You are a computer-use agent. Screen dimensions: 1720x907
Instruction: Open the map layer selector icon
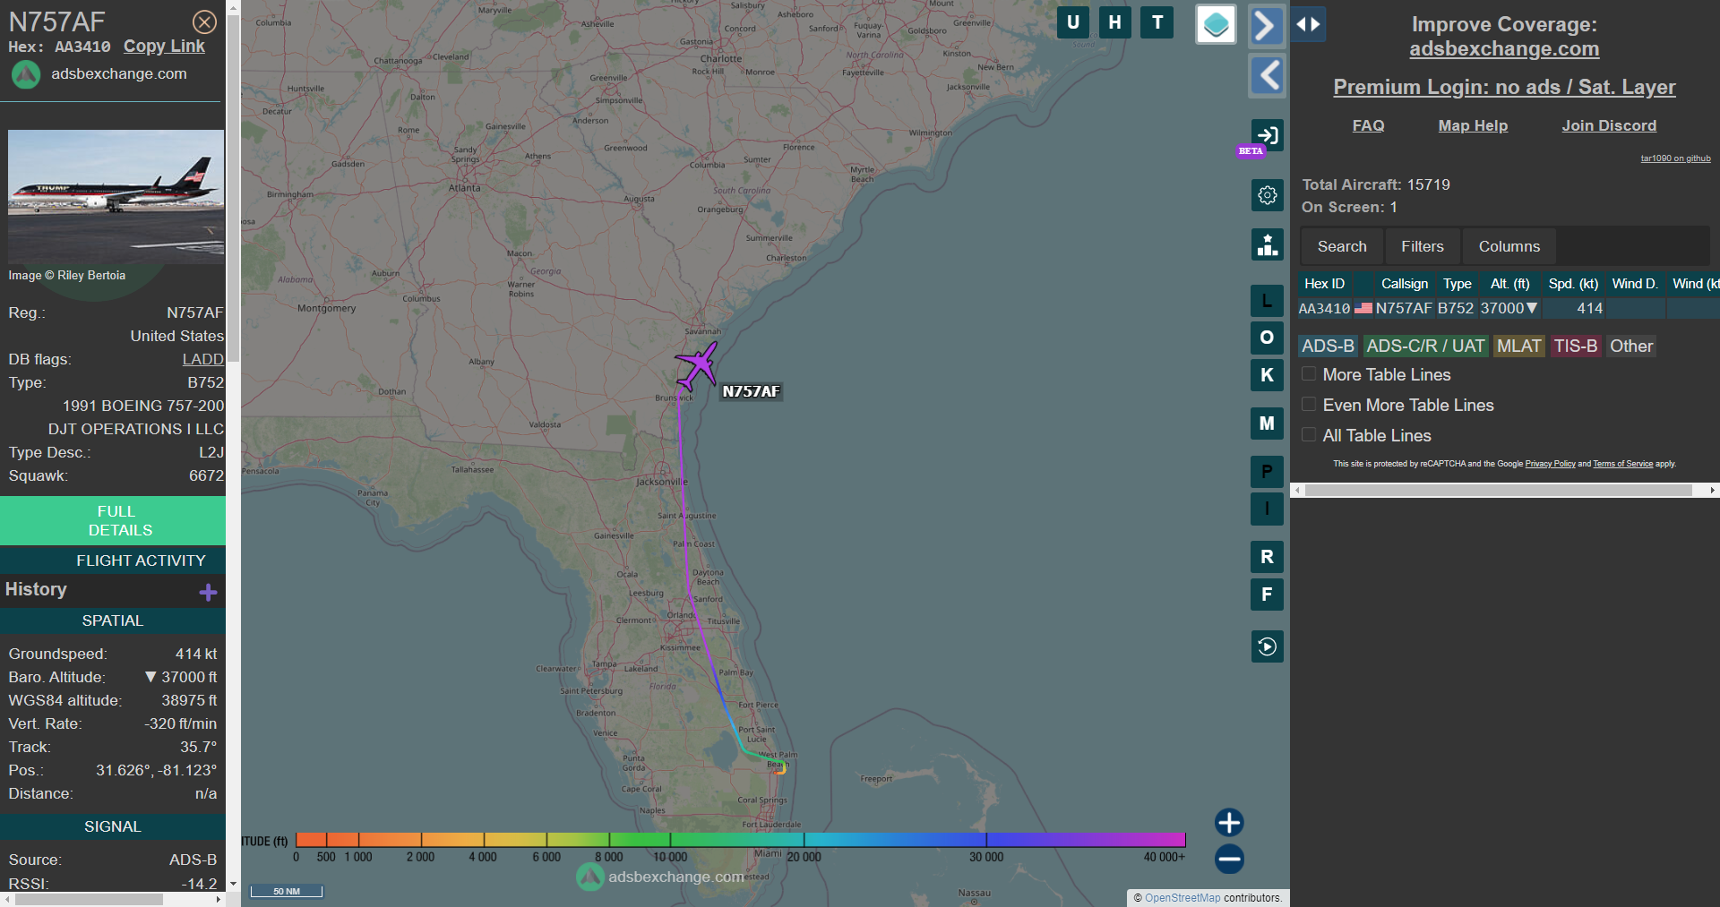coord(1216,24)
